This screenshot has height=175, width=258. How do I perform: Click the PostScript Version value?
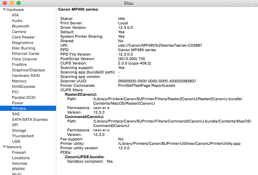[132, 59]
